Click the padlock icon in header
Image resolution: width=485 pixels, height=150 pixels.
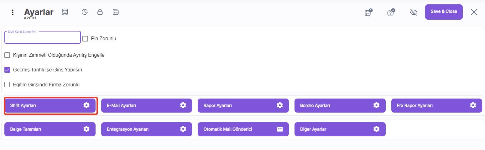point(100,12)
